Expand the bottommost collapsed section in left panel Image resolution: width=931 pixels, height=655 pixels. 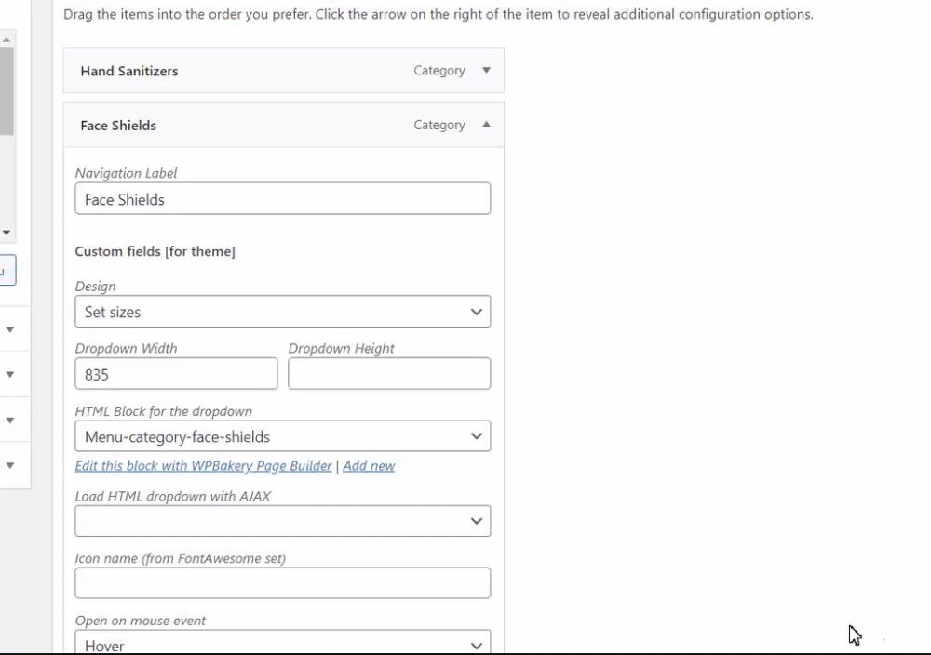coord(10,465)
